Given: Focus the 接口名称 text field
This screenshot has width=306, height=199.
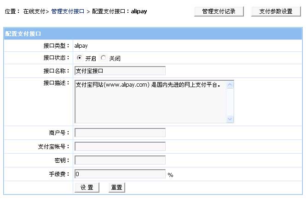Looking at the screenshot, I should point(120,71).
